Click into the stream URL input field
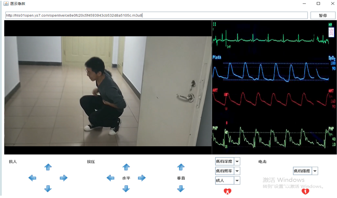The image size is (337, 198). tap(157, 15)
